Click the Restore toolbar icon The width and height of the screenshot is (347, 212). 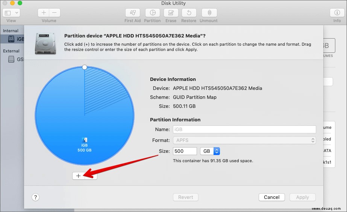tap(189, 13)
